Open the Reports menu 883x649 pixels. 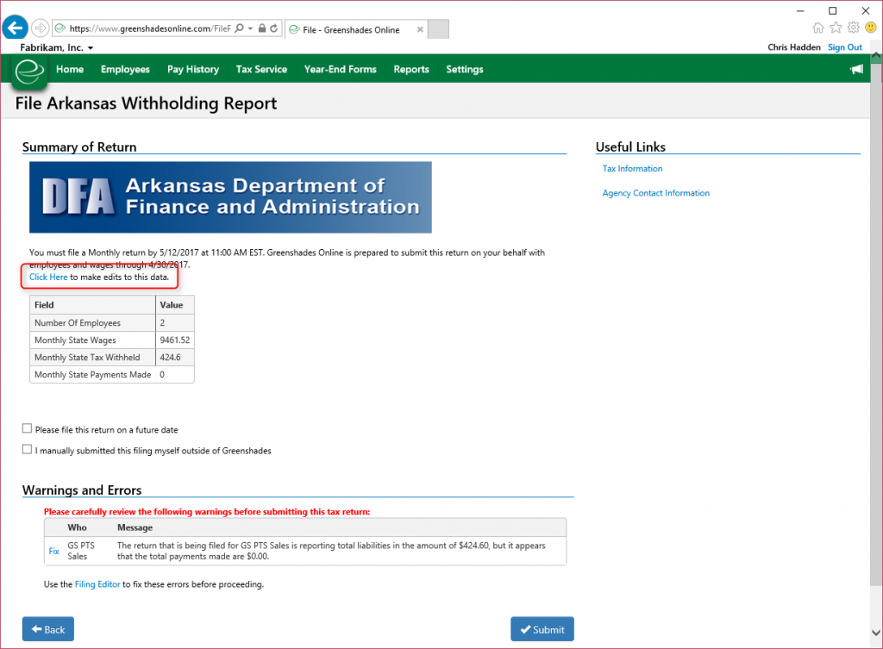tap(411, 69)
